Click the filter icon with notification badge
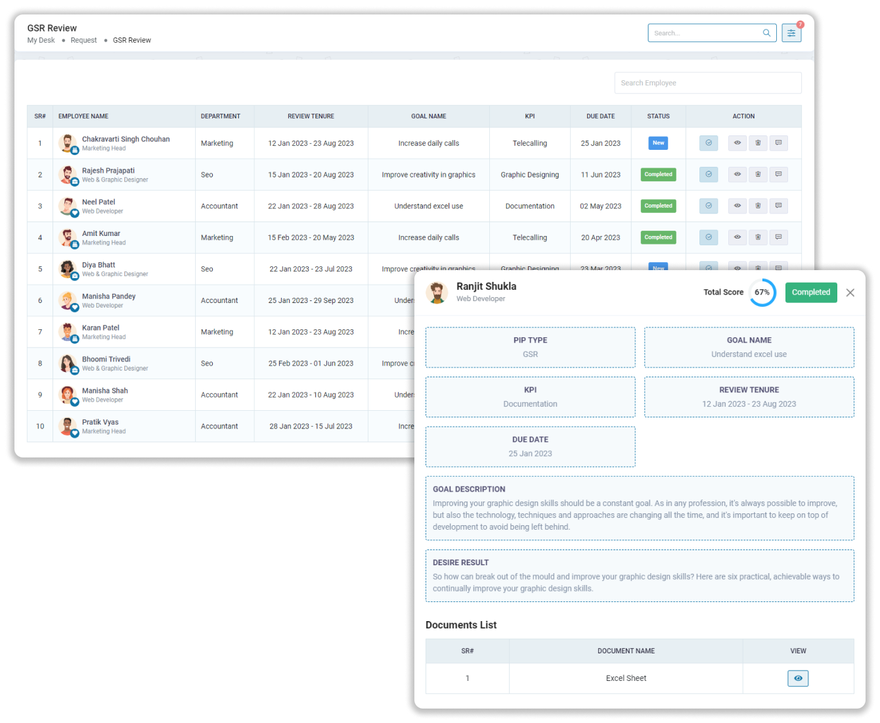 tap(791, 32)
